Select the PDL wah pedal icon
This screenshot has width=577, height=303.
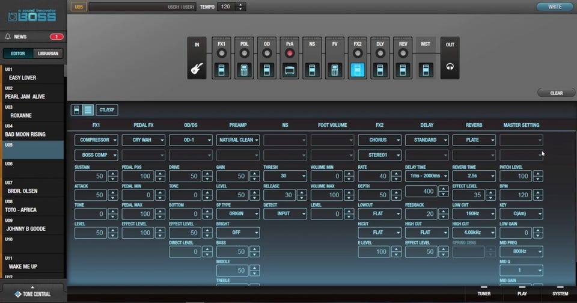pos(244,70)
